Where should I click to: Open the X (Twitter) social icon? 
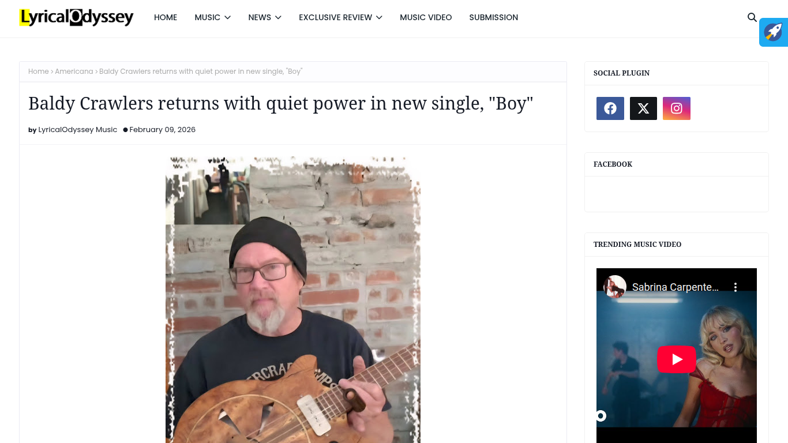[643, 108]
